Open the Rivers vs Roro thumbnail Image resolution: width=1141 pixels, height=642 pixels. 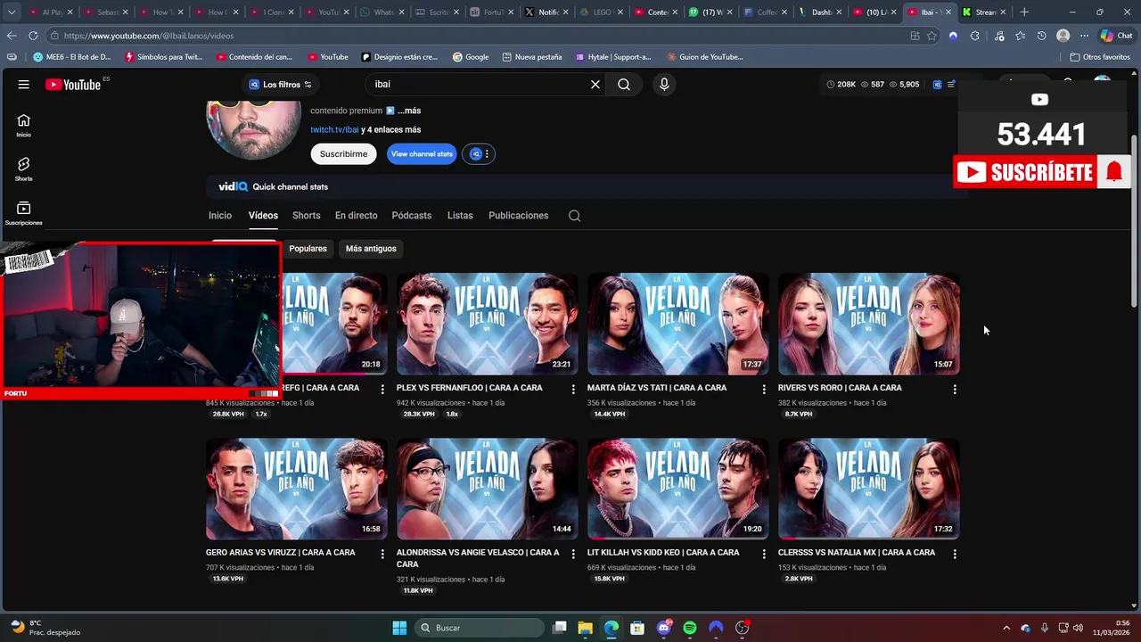(869, 324)
